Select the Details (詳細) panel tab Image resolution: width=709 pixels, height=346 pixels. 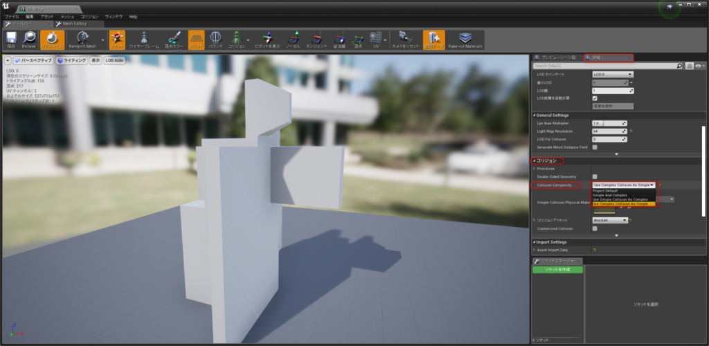pos(608,57)
